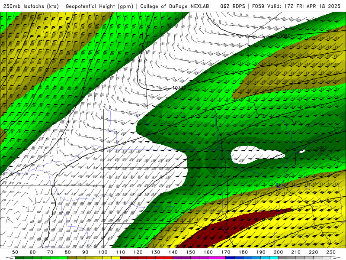Click the "F059" forecast hour label
346x260 pixels.
[258, 6]
